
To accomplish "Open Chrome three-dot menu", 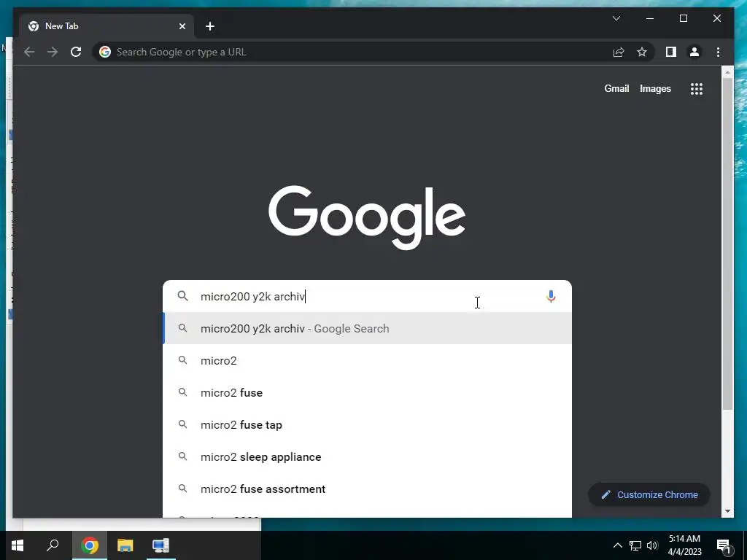I will coord(718,52).
